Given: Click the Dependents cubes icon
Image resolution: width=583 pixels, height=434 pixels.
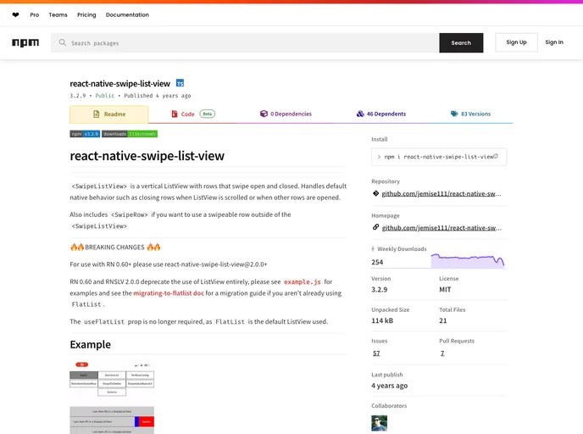Looking at the screenshot, I should [360, 114].
